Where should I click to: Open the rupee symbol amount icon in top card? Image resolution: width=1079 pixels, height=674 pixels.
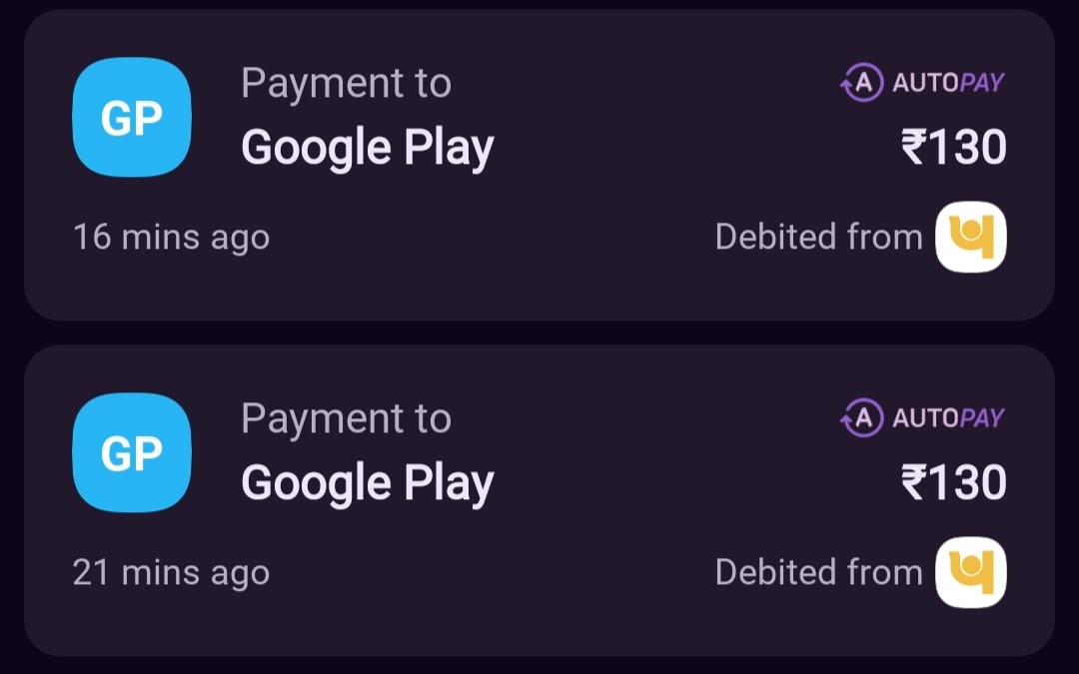(x=916, y=146)
